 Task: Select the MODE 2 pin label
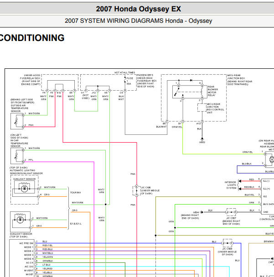pyautogui.click(x=29, y=251)
